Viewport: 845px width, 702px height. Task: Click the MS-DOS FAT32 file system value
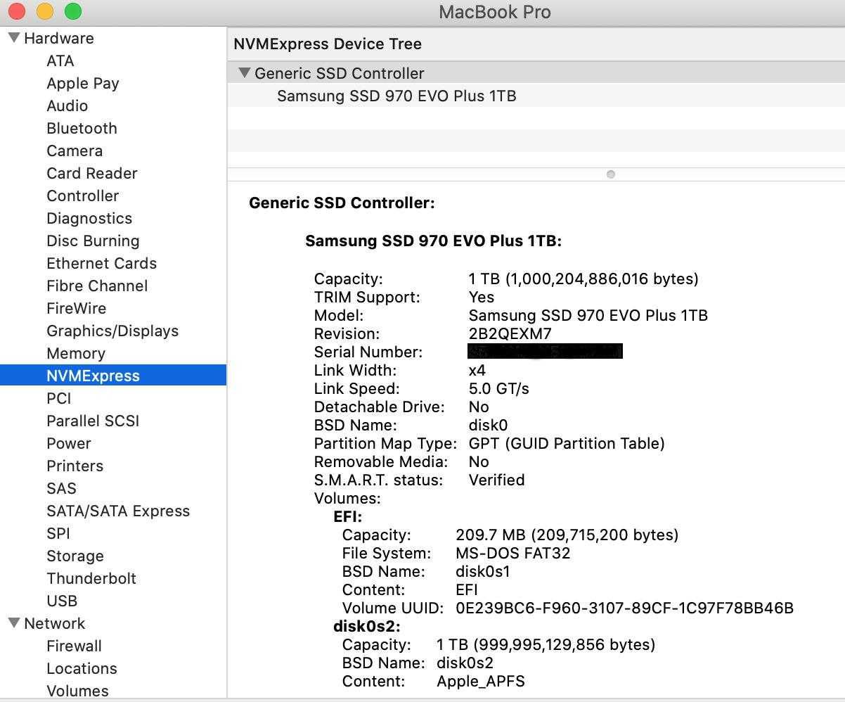pyautogui.click(x=512, y=553)
